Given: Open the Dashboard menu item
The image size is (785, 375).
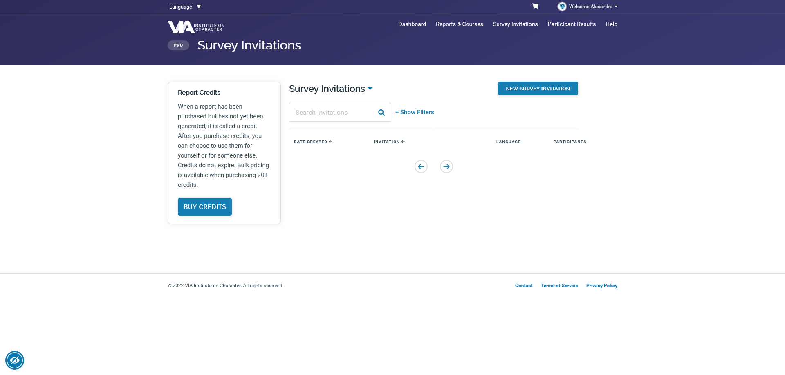Looking at the screenshot, I should [x=412, y=24].
